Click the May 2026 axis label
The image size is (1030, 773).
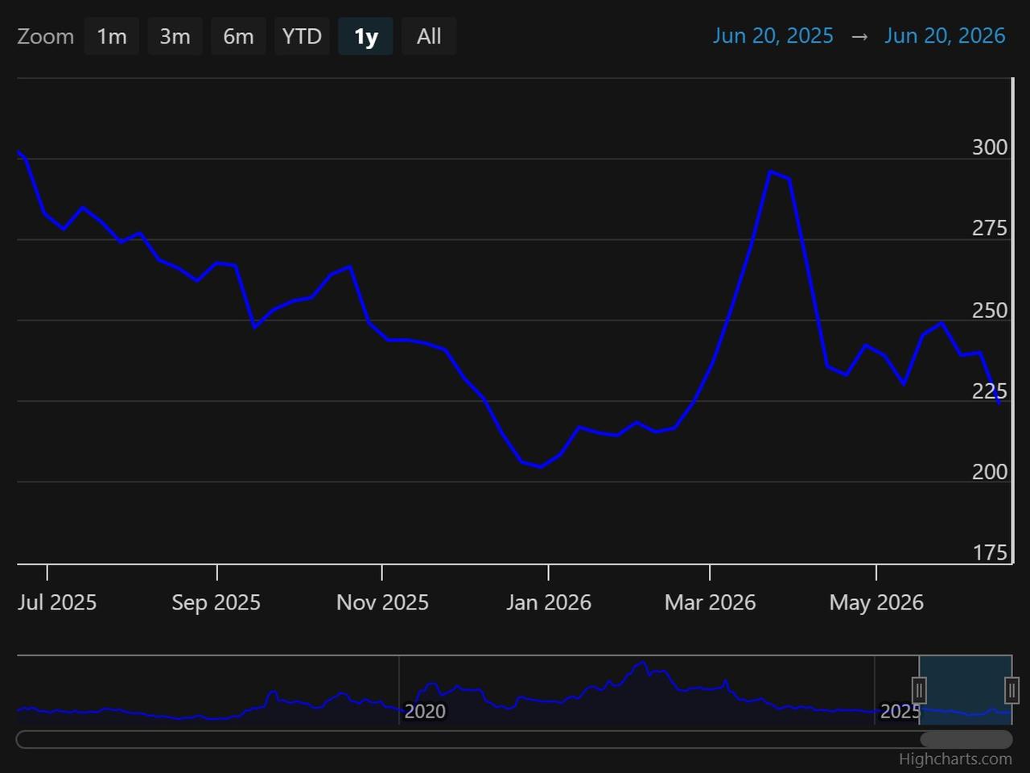(x=876, y=602)
